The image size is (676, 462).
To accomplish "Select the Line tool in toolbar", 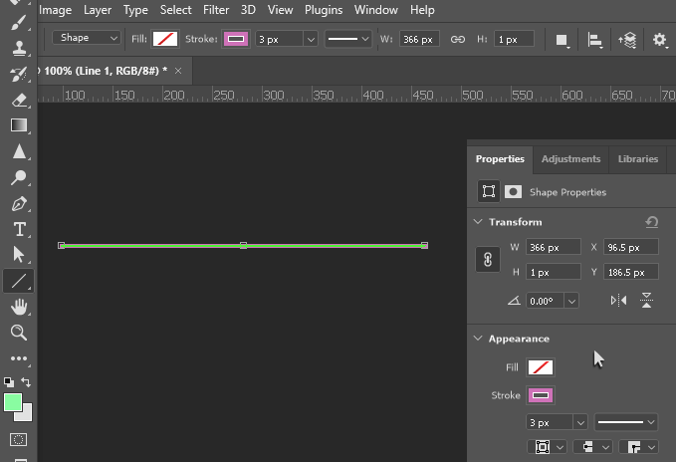I will [x=19, y=281].
